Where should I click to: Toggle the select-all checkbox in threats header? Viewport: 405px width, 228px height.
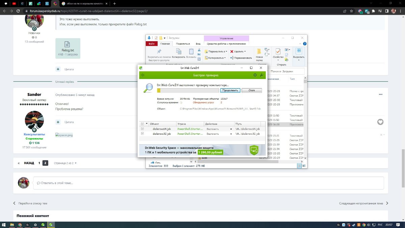click(x=142, y=124)
